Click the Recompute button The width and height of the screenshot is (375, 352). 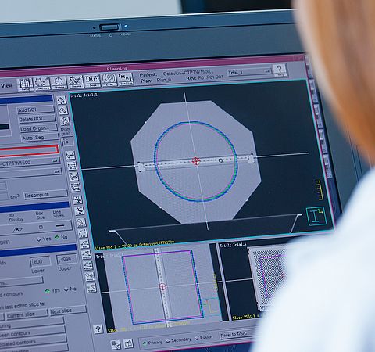45,195
